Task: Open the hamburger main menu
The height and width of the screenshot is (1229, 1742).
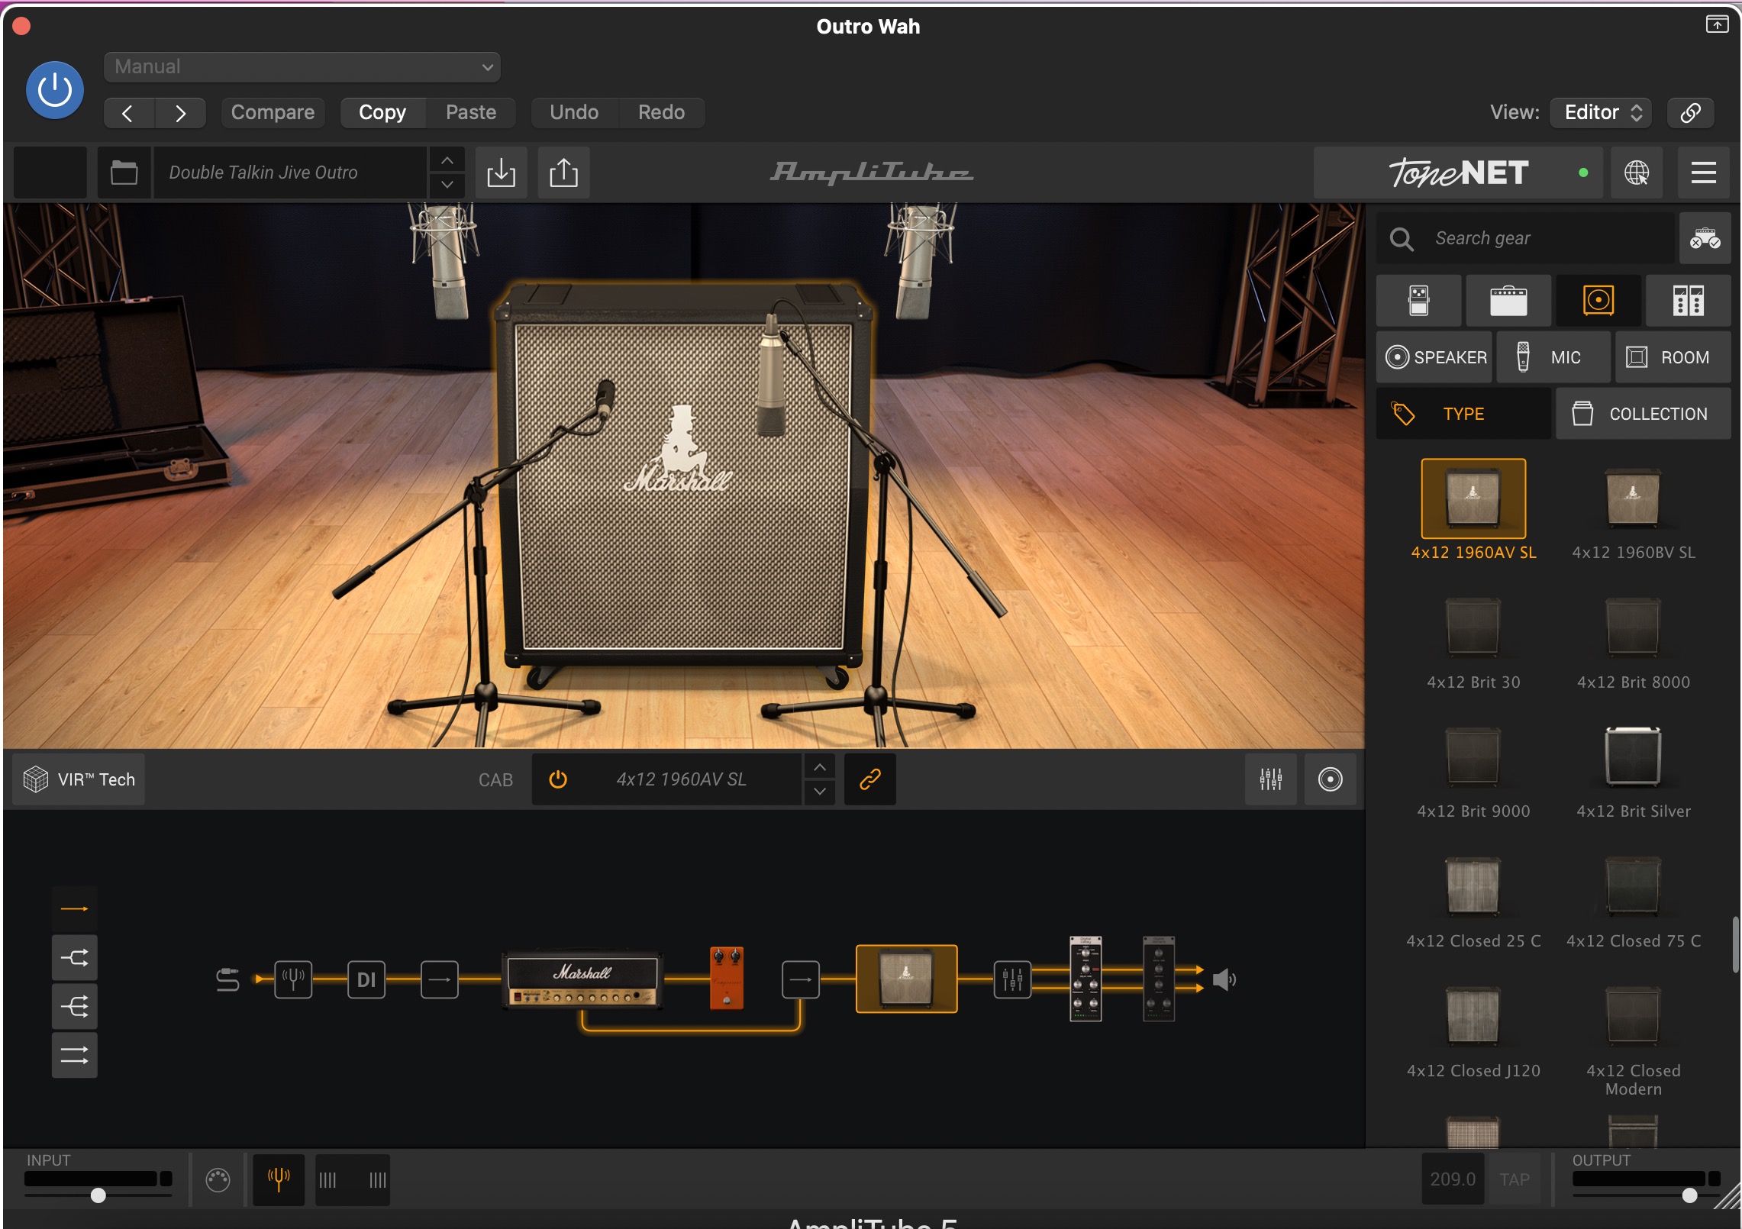Action: pyautogui.click(x=1704, y=173)
